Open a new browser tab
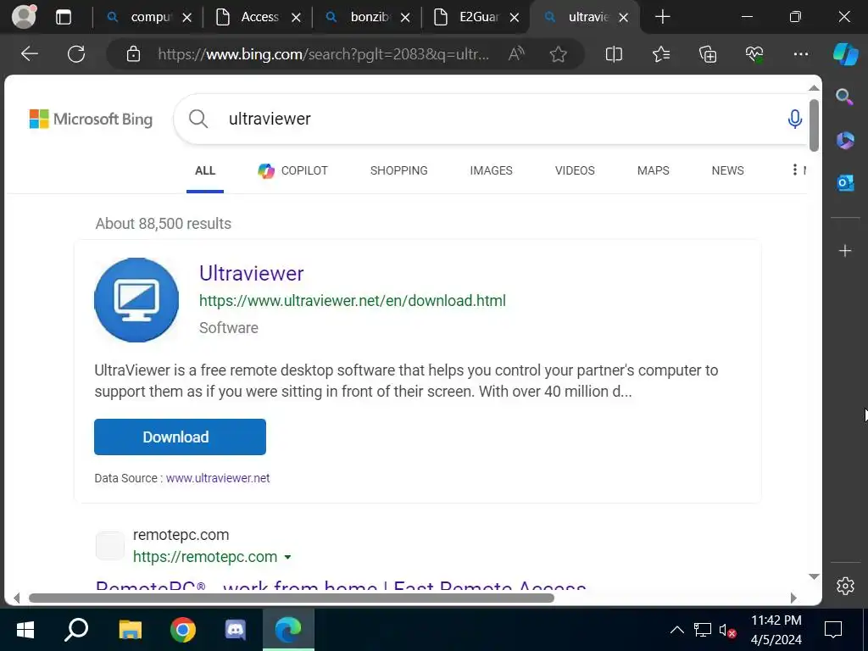Viewport: 868px width, 651px height. 662,17
